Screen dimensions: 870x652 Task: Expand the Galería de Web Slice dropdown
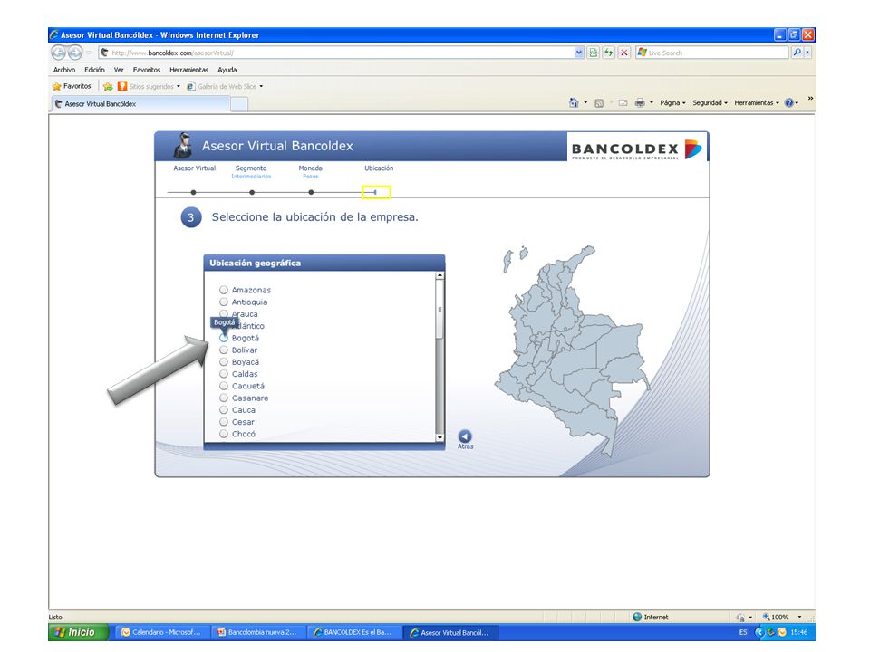pos(261,87)
